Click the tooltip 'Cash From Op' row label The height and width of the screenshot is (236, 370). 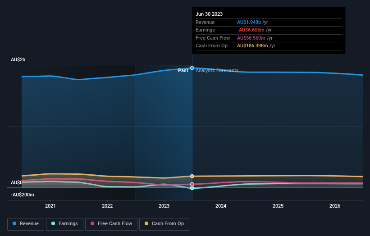point(212,46)
